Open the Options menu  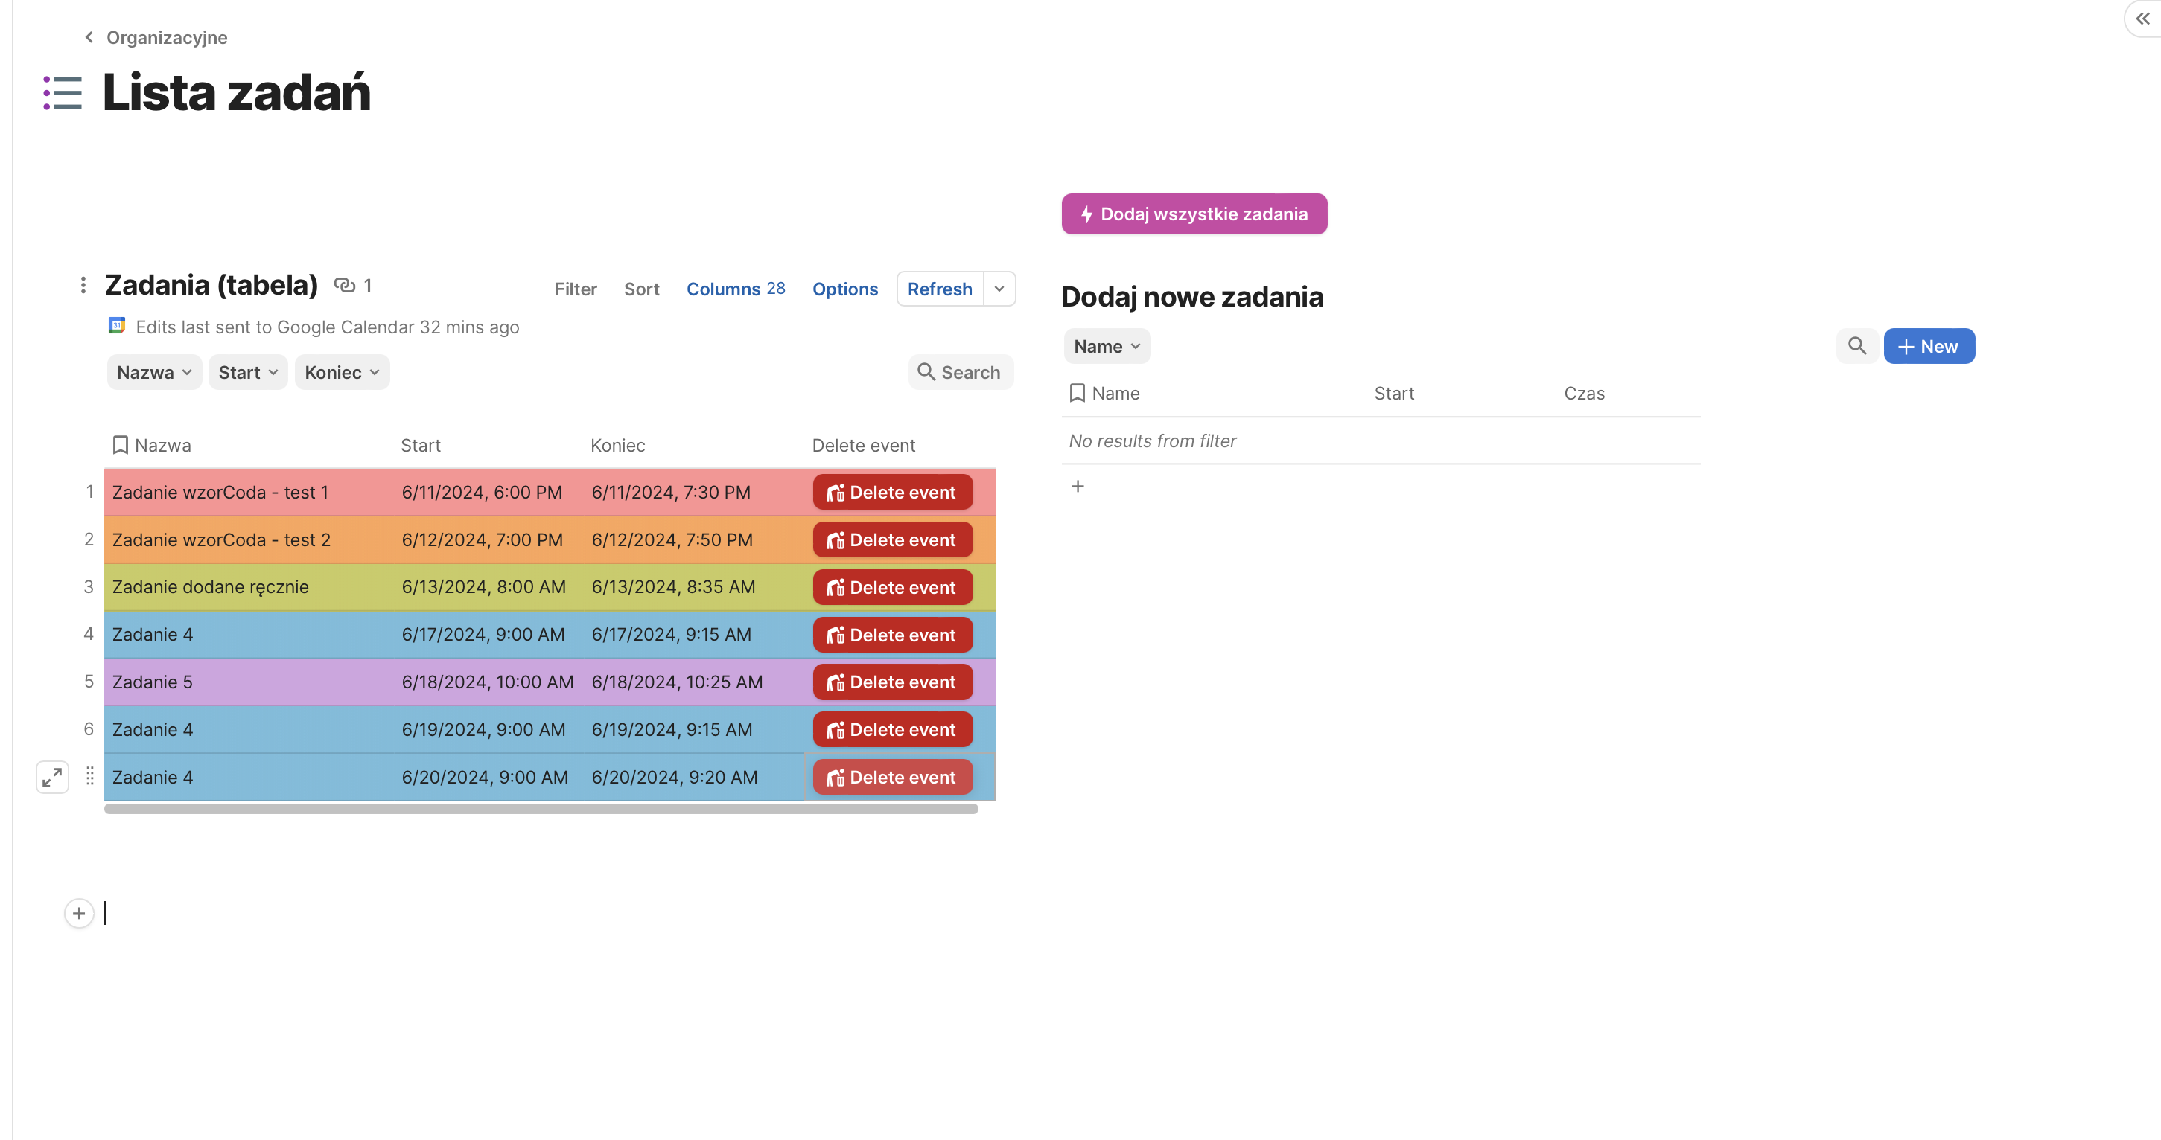844,289
